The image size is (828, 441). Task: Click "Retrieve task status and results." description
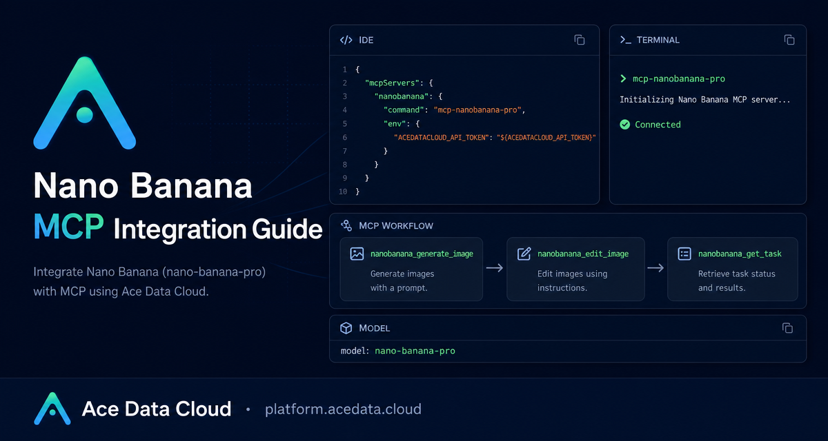pyautogui.click(x=737, y=281)
